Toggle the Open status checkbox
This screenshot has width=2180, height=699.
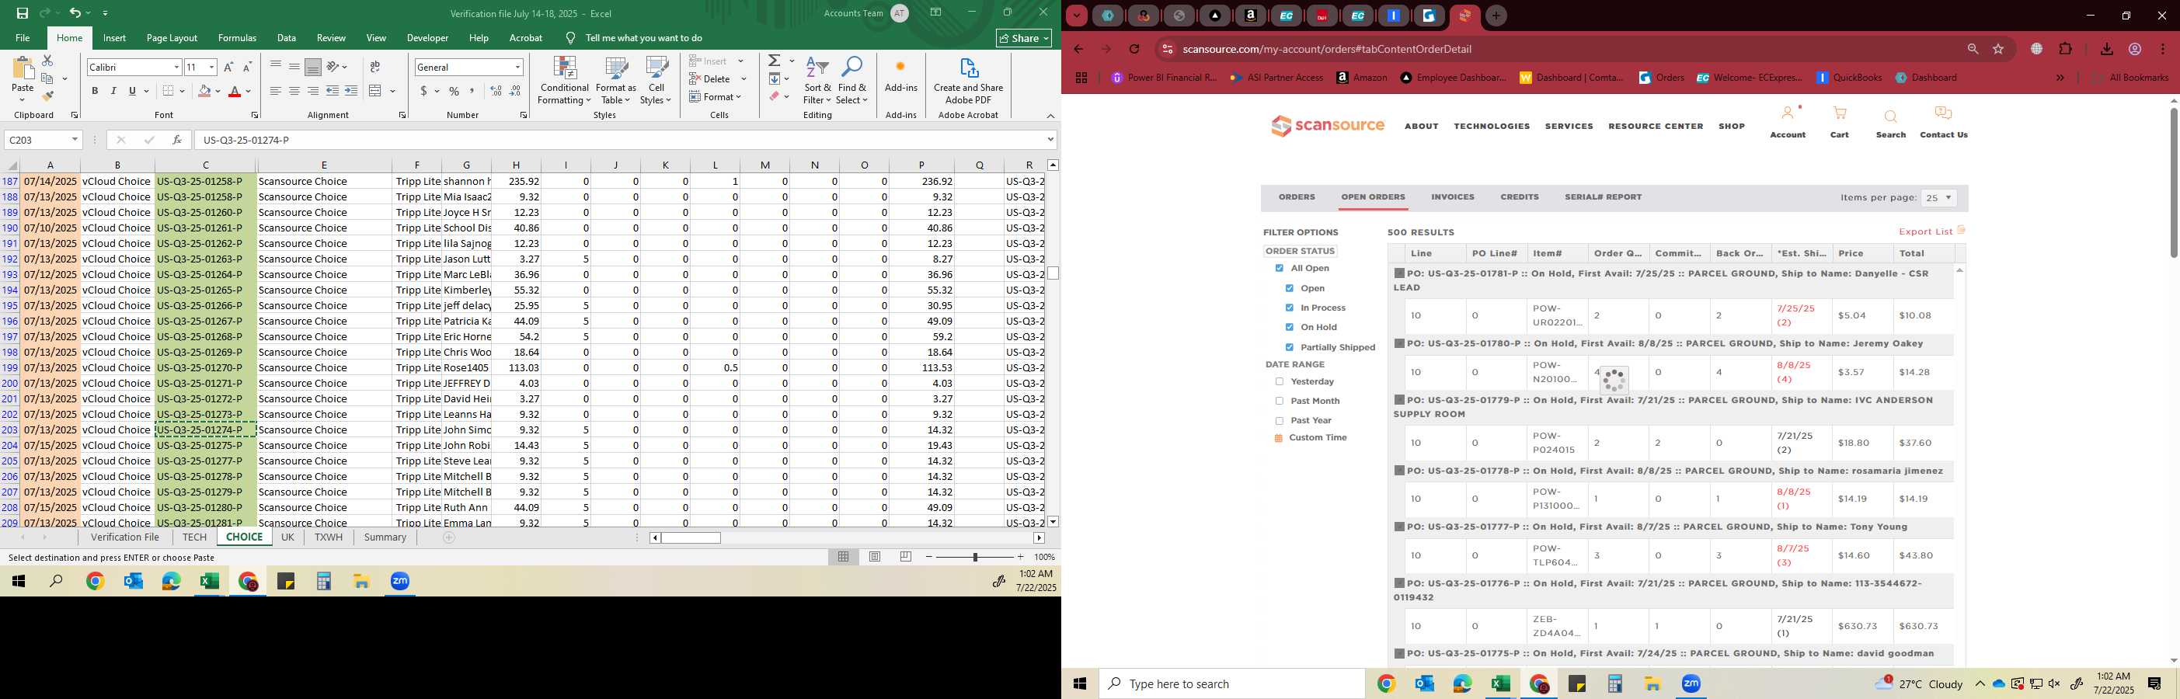1289,289
